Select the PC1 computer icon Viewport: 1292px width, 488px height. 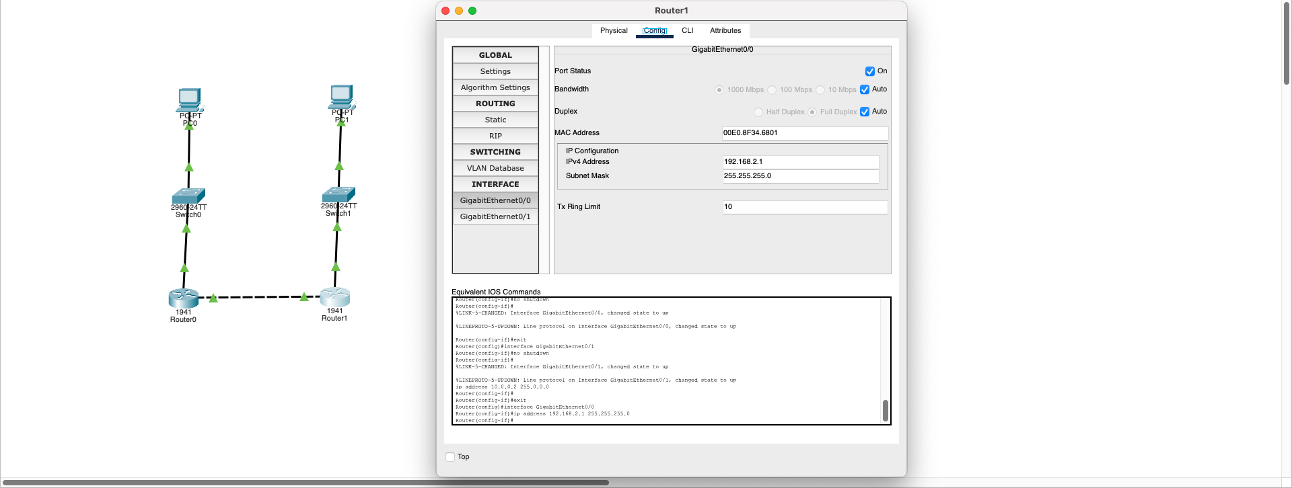[342, 97]
